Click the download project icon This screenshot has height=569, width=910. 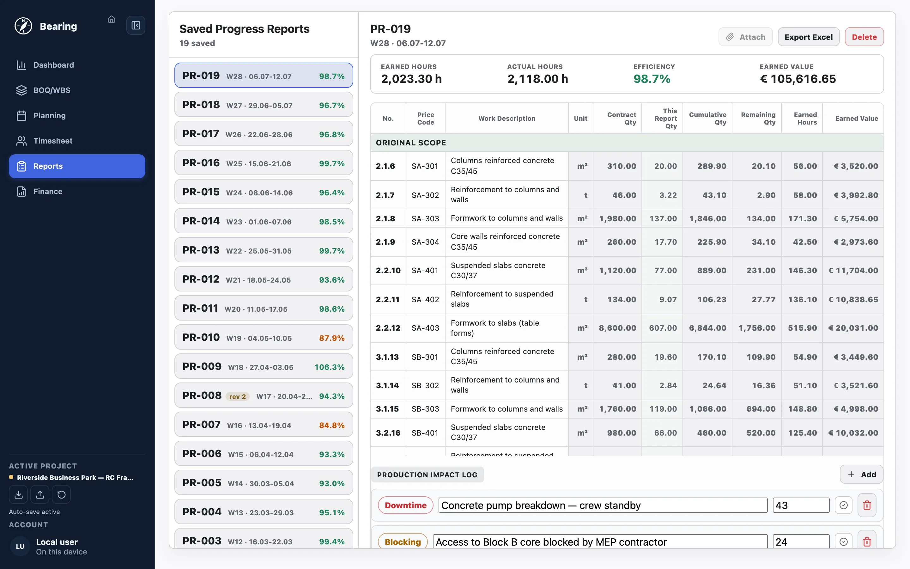18,494
